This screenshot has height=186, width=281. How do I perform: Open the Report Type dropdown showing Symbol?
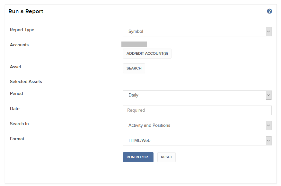(x=197, y=31)
